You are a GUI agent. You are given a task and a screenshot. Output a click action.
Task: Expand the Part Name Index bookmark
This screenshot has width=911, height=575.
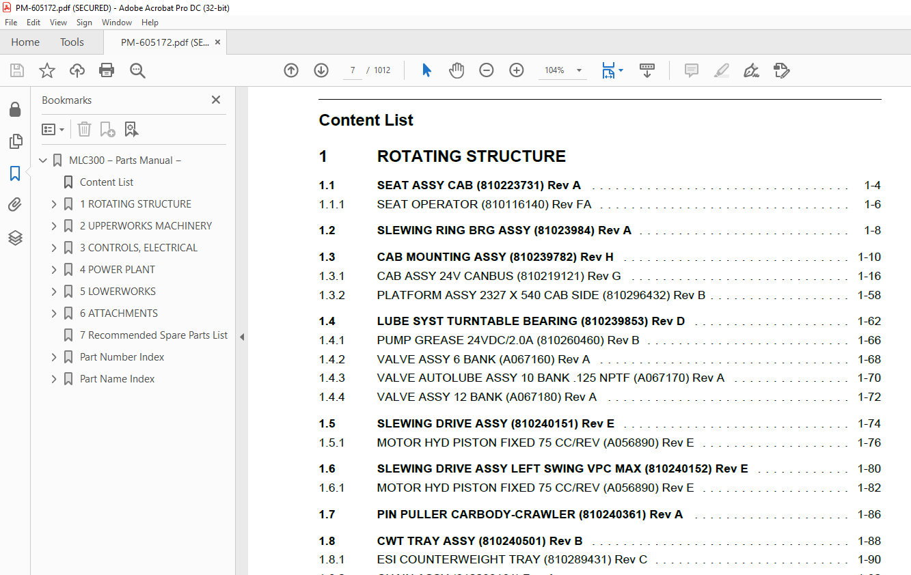pos(54,379)
